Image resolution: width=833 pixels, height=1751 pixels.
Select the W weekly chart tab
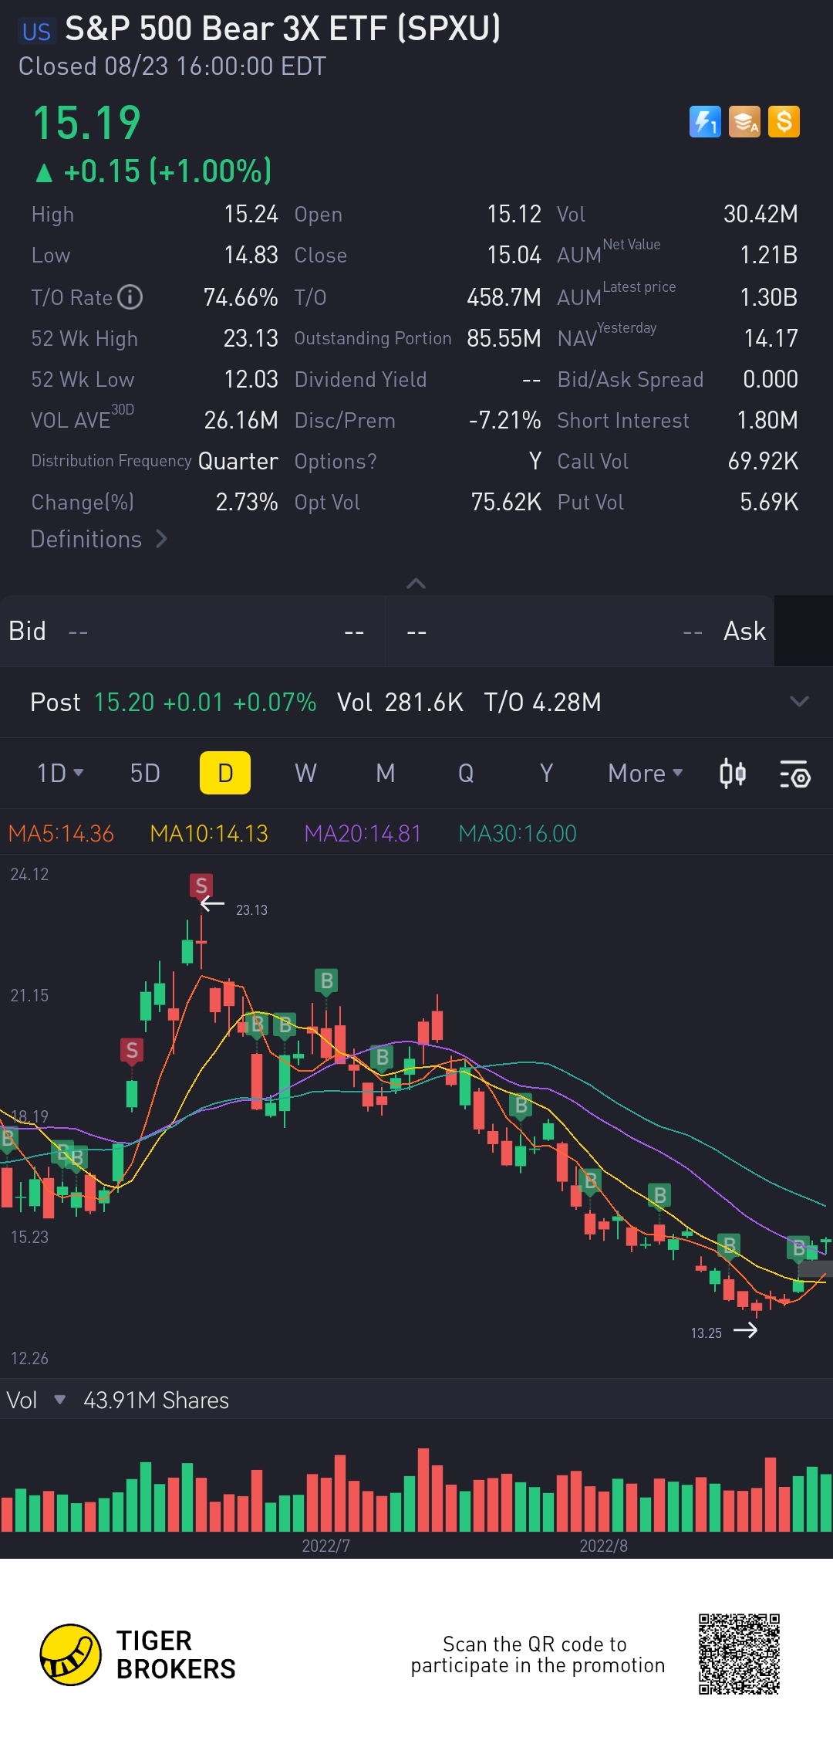[305, 773]
